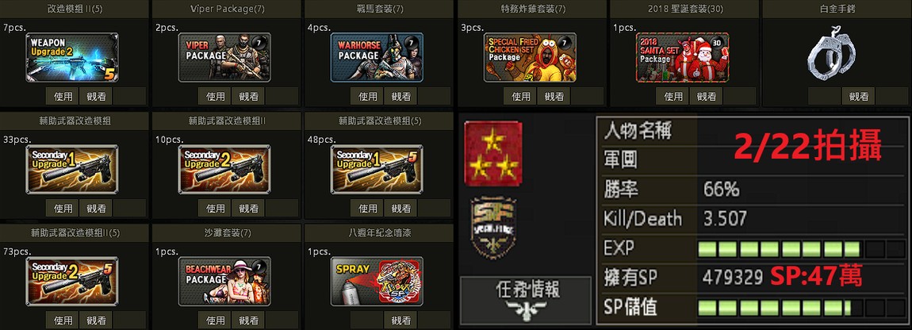This screenshot has width=912, height=330.
Task: Select the eighth anniversary Spray icon
Action: [377, 281]
